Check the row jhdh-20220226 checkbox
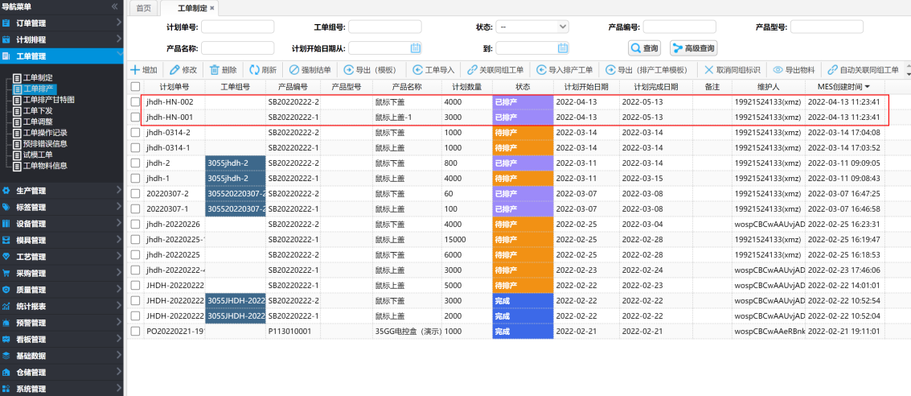 click(x=135, y=224)
